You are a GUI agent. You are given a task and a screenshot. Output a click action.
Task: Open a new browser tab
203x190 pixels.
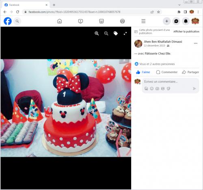pyautogui.click(x=54, y=5)
